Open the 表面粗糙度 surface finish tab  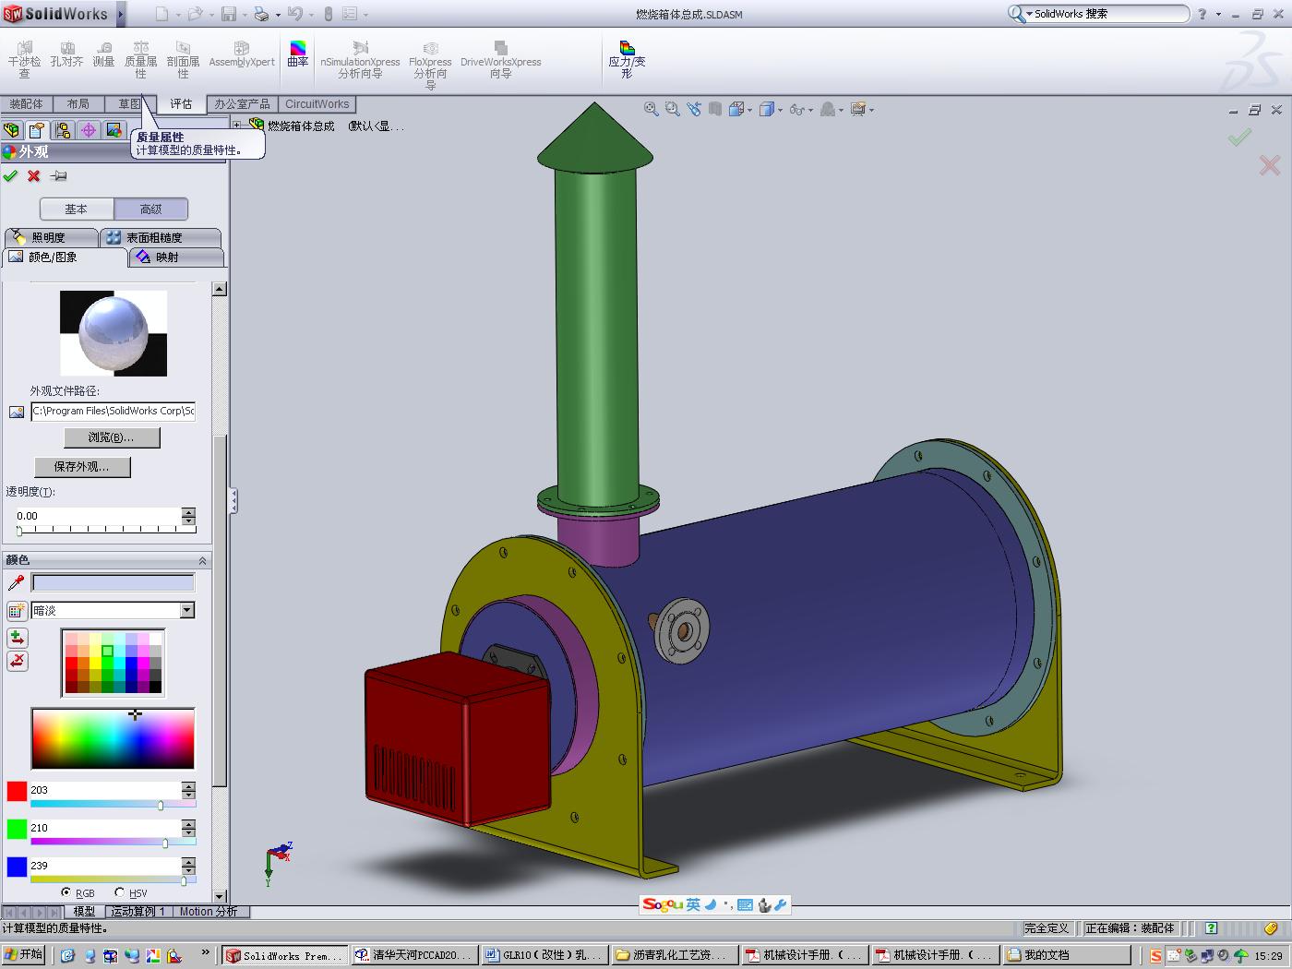click(161, 237)
